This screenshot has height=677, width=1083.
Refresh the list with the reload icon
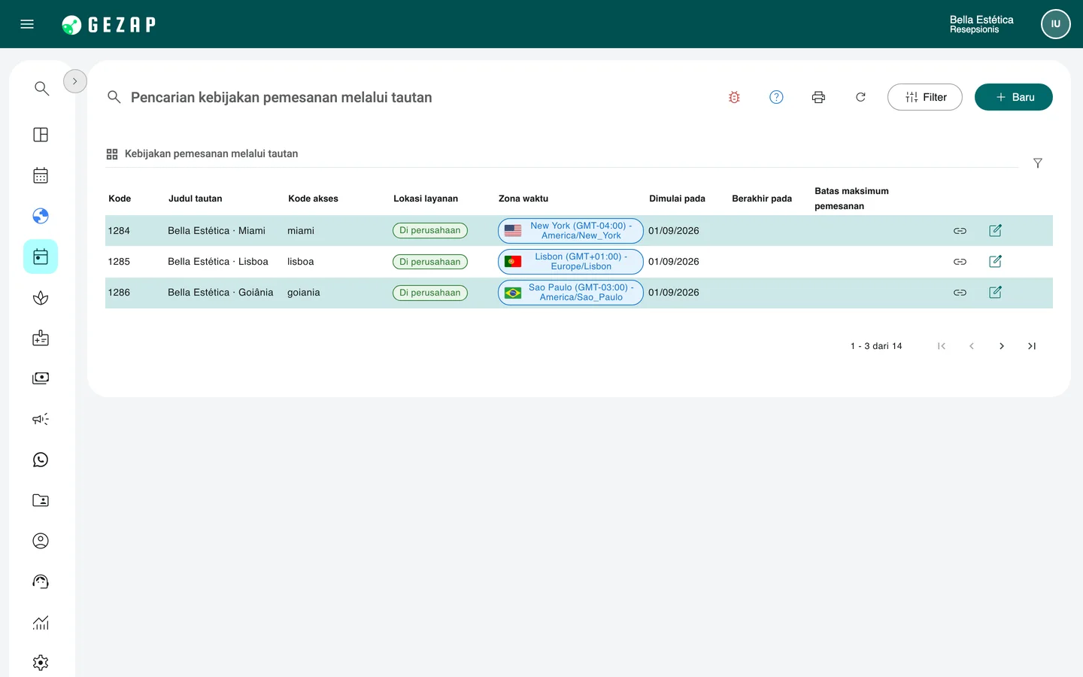coord(860,97)
